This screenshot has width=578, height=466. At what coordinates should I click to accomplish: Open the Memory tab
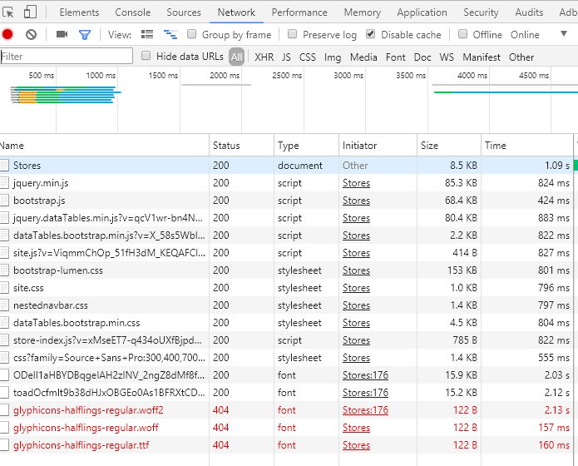[363, 12]
